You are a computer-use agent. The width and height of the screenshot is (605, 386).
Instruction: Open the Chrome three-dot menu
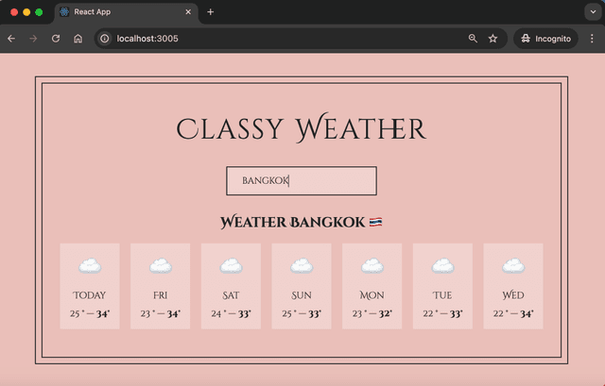pos(592,39)
